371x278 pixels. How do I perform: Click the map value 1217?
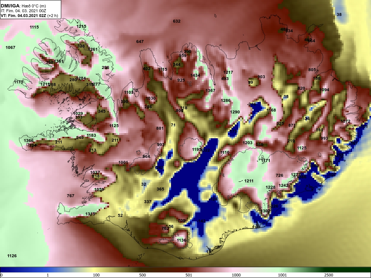point(228,72)
